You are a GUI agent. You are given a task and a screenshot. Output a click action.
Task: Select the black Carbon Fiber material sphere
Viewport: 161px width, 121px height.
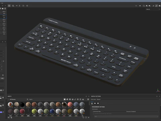coord(22,104)
